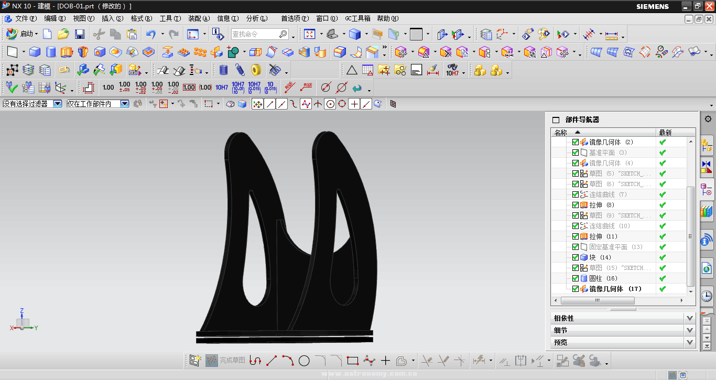
Task: Click the blue coil Spring icon
Action: point(240,70)
